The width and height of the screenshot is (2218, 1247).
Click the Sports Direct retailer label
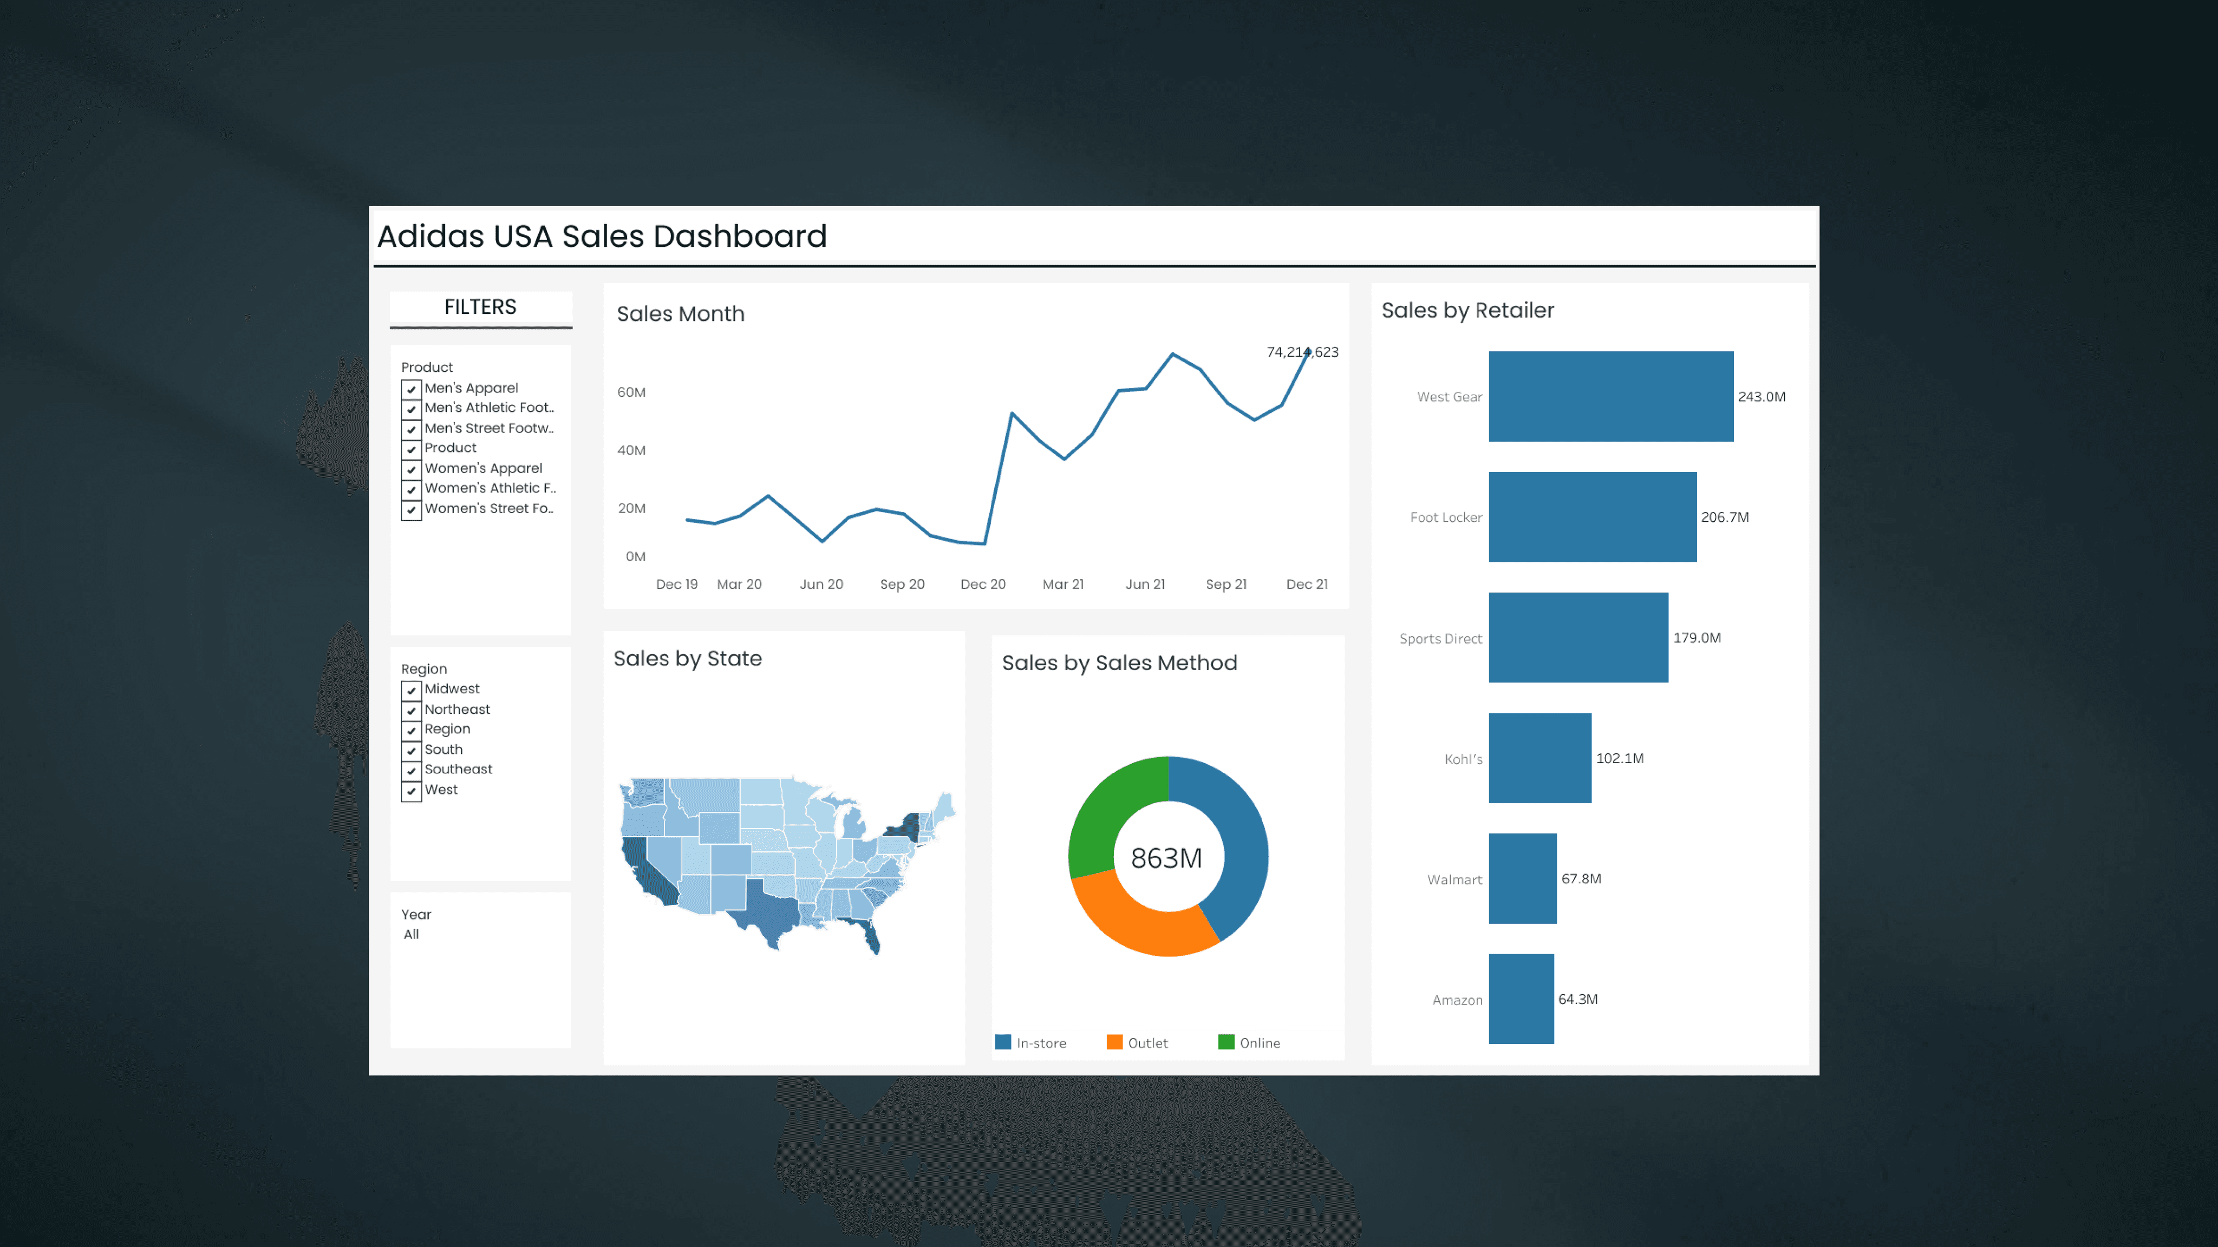coord(1440,639)
